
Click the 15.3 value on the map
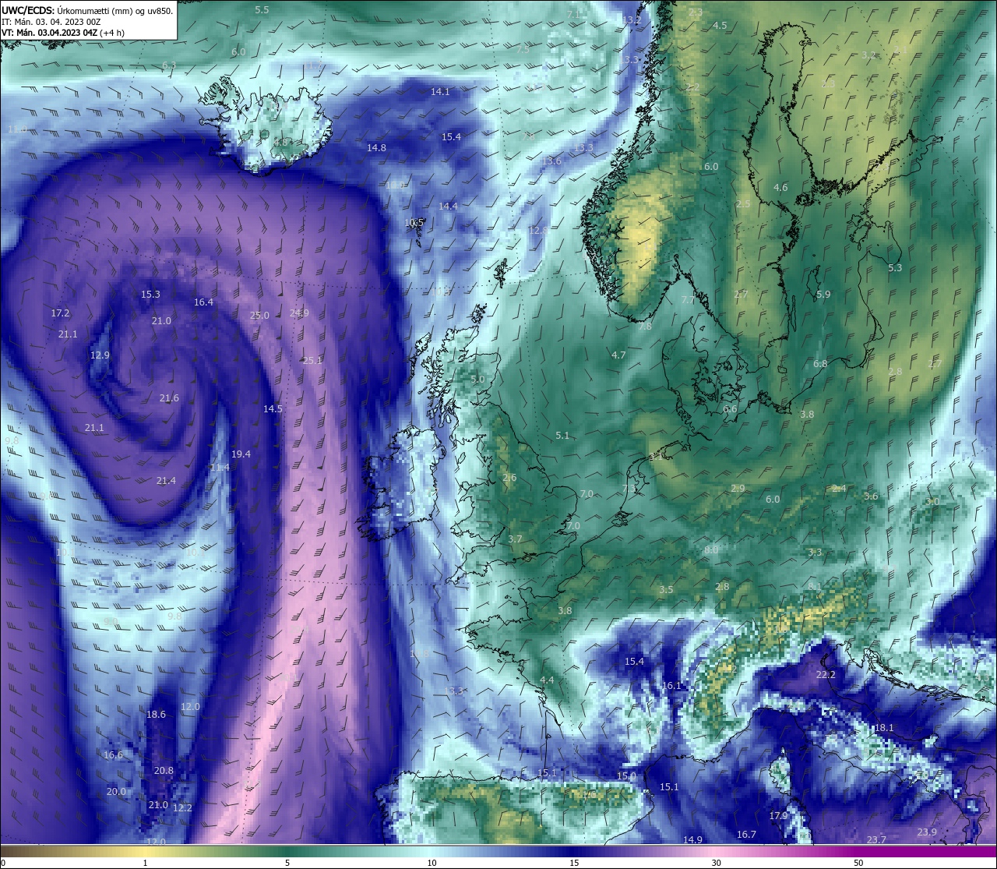150,295
